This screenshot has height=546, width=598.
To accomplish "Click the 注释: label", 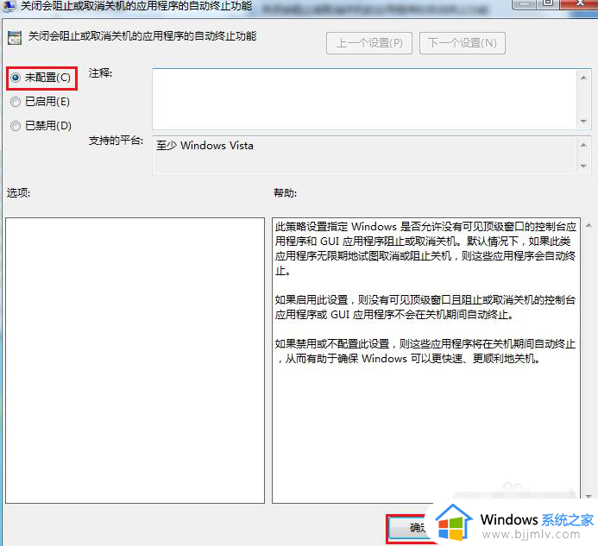I will (x=100, y=72).
